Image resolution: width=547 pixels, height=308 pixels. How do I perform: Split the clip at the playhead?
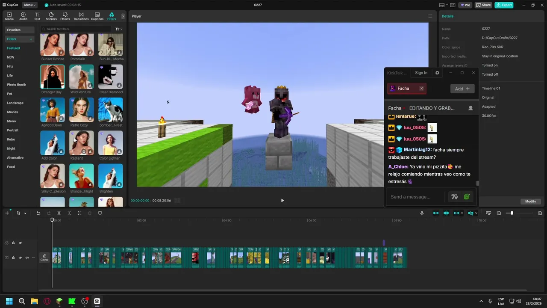click(59, 213)
